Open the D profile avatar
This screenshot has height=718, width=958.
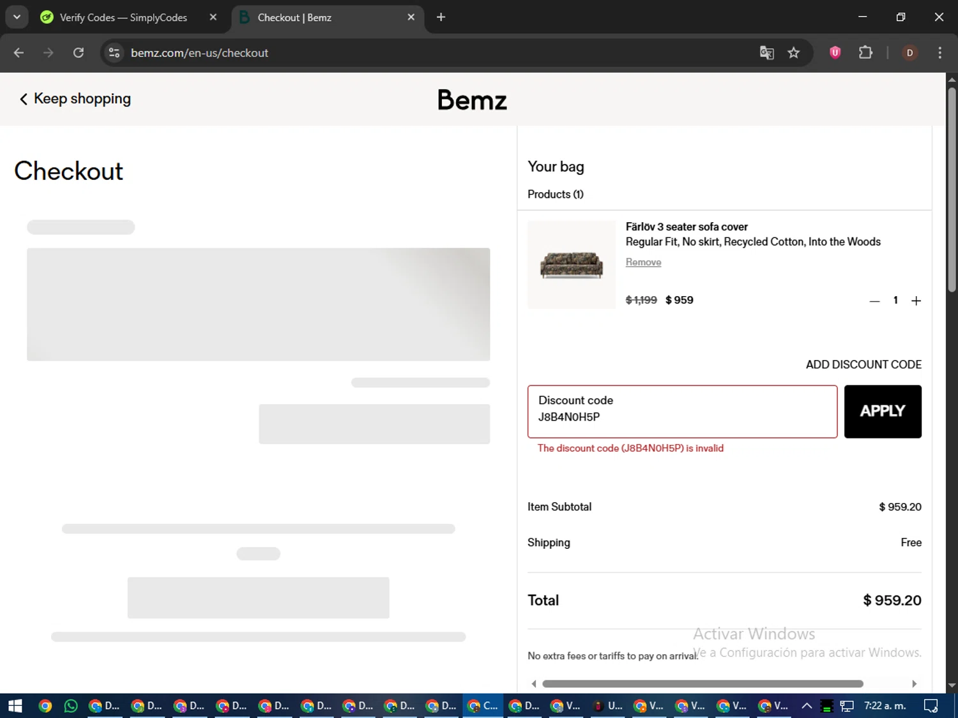pyautogui.click(x=910, y=53)
